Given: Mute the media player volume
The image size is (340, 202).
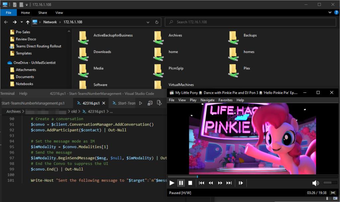Looking at the screenshot, I should coord(315,183).
